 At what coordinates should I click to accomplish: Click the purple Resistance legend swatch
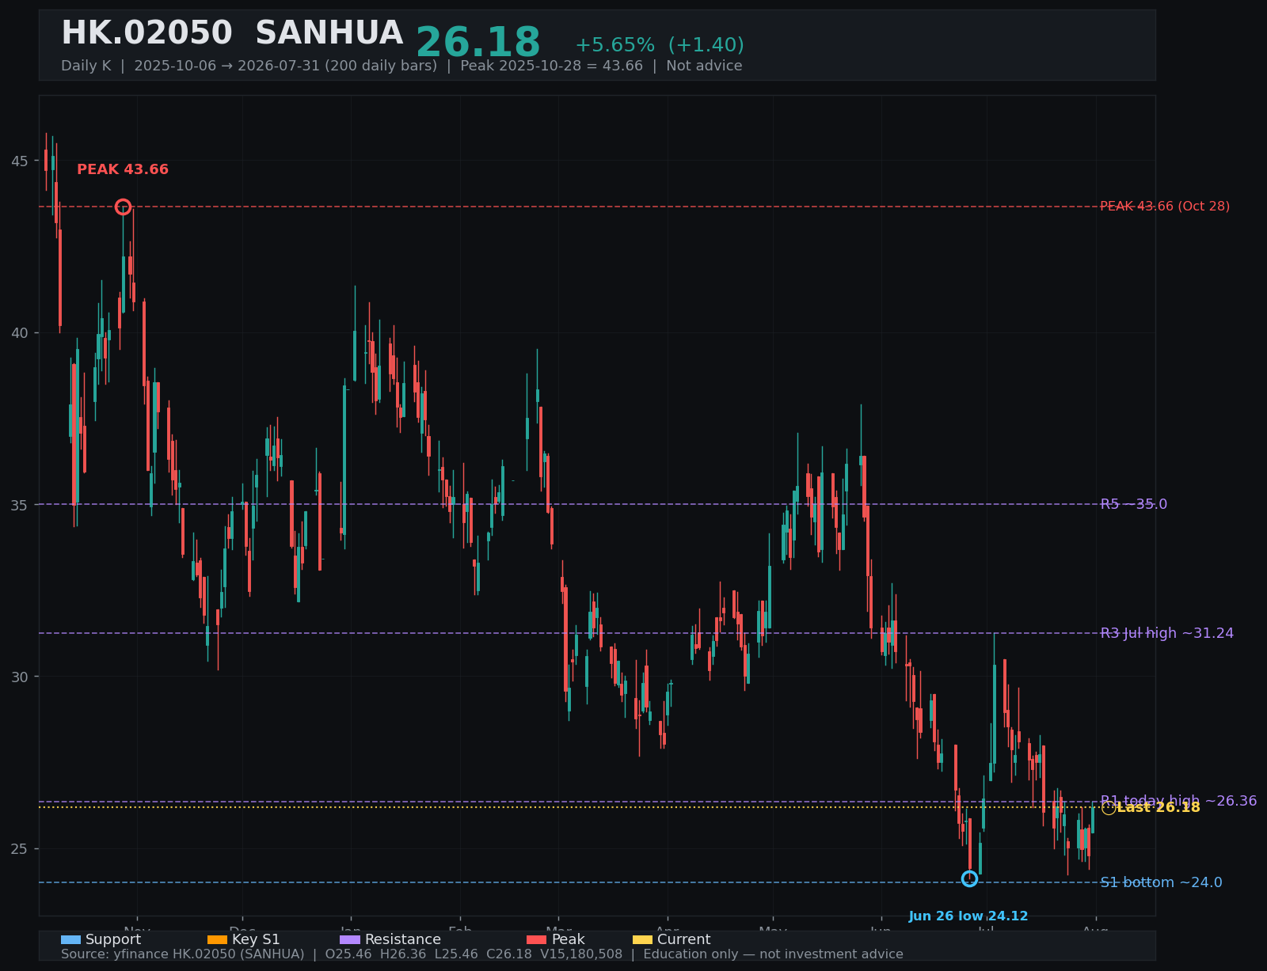point(350,939)
